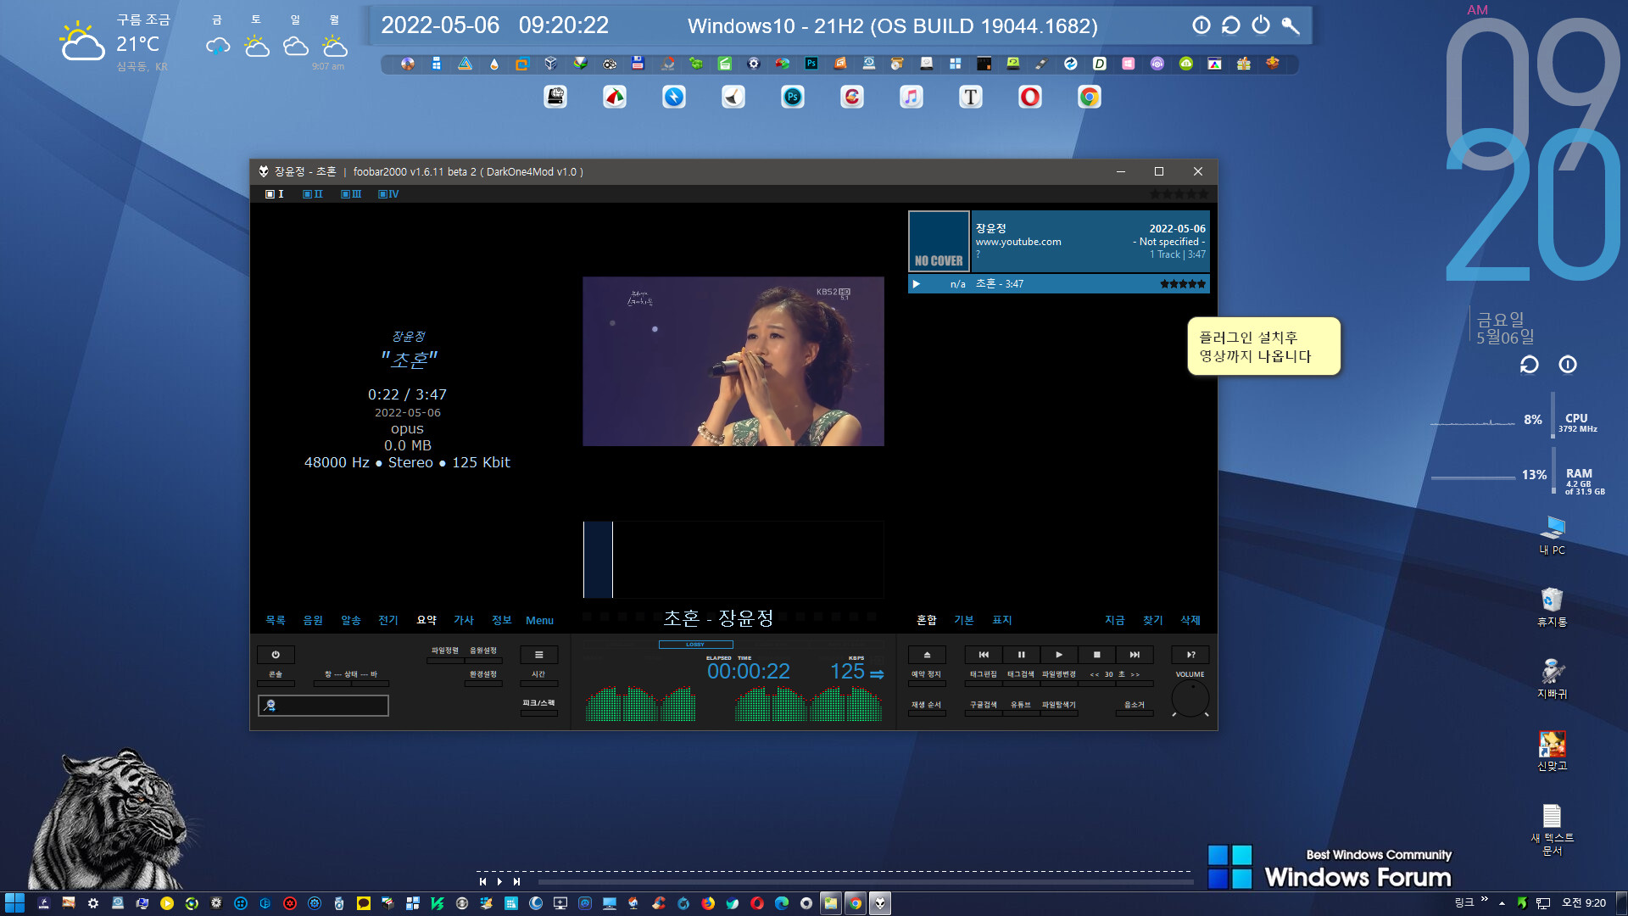Click the seek bar waveform panel

(733, 560)
